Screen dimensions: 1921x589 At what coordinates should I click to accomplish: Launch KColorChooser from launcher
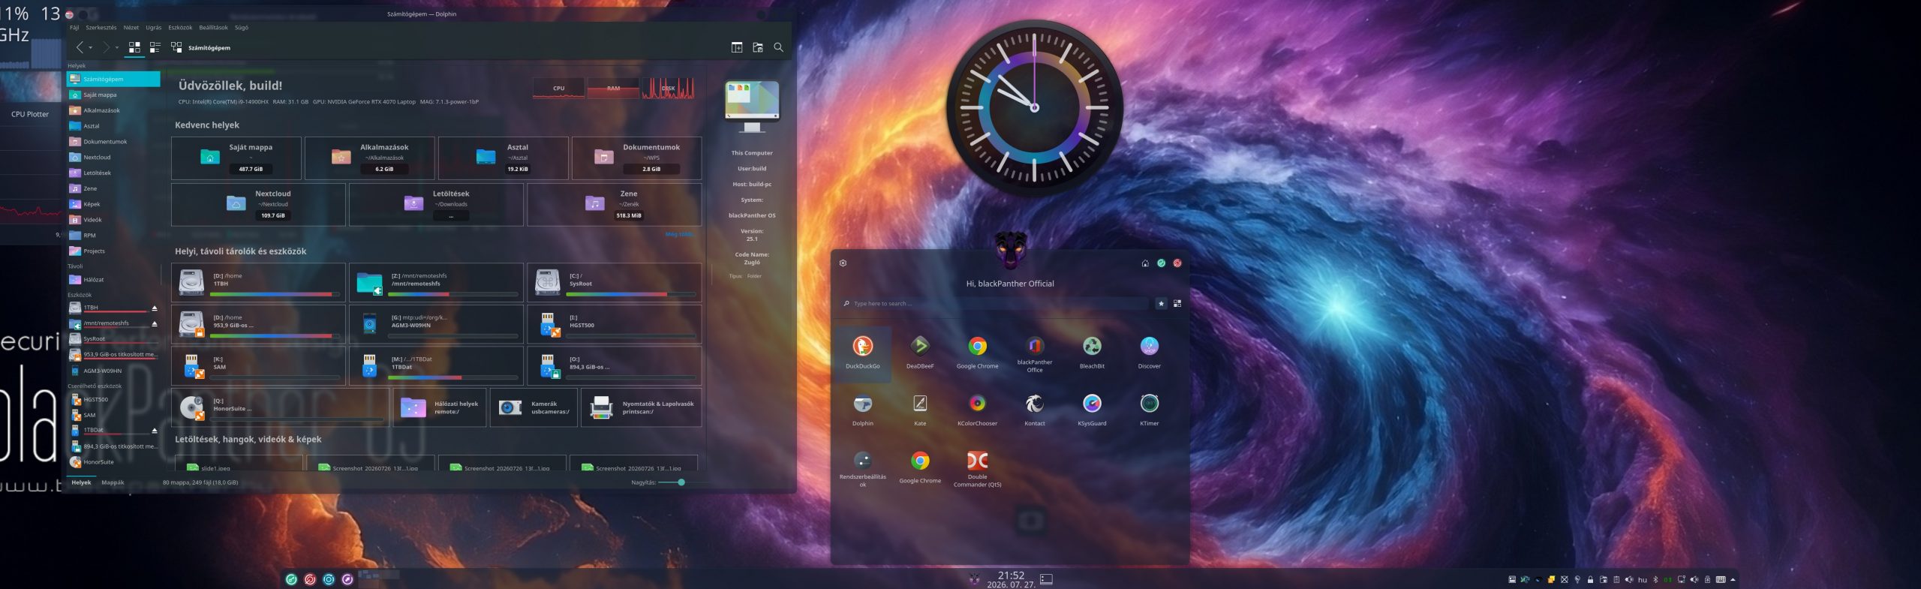point(977,410)
